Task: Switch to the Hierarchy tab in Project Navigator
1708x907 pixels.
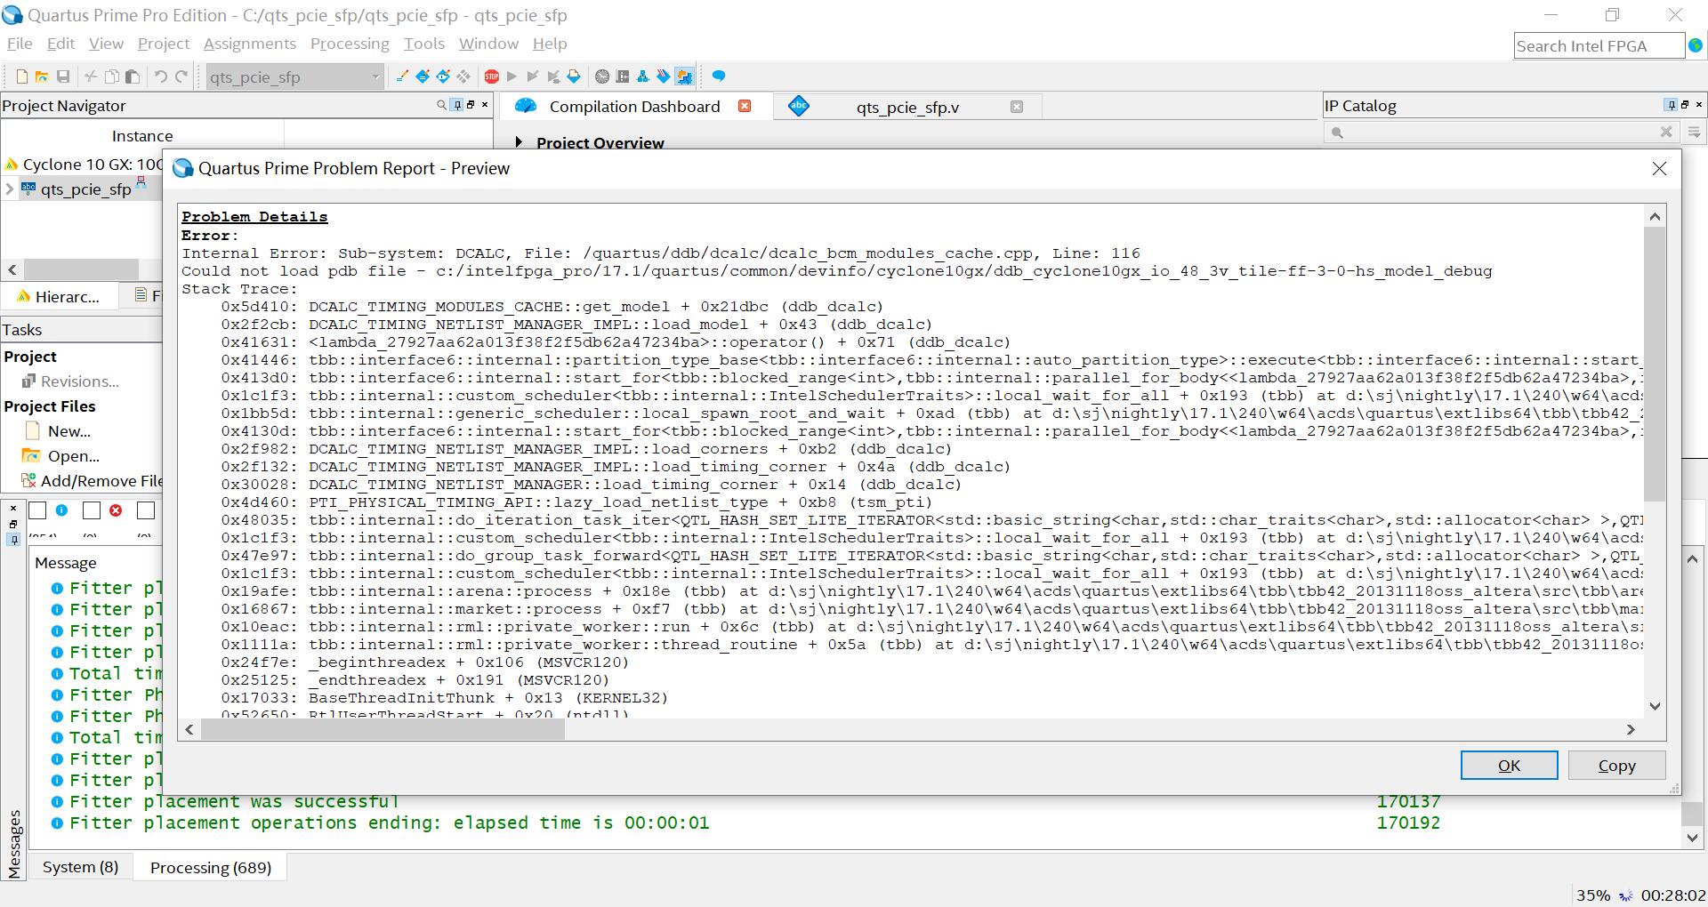Action: tap(59, 296)
